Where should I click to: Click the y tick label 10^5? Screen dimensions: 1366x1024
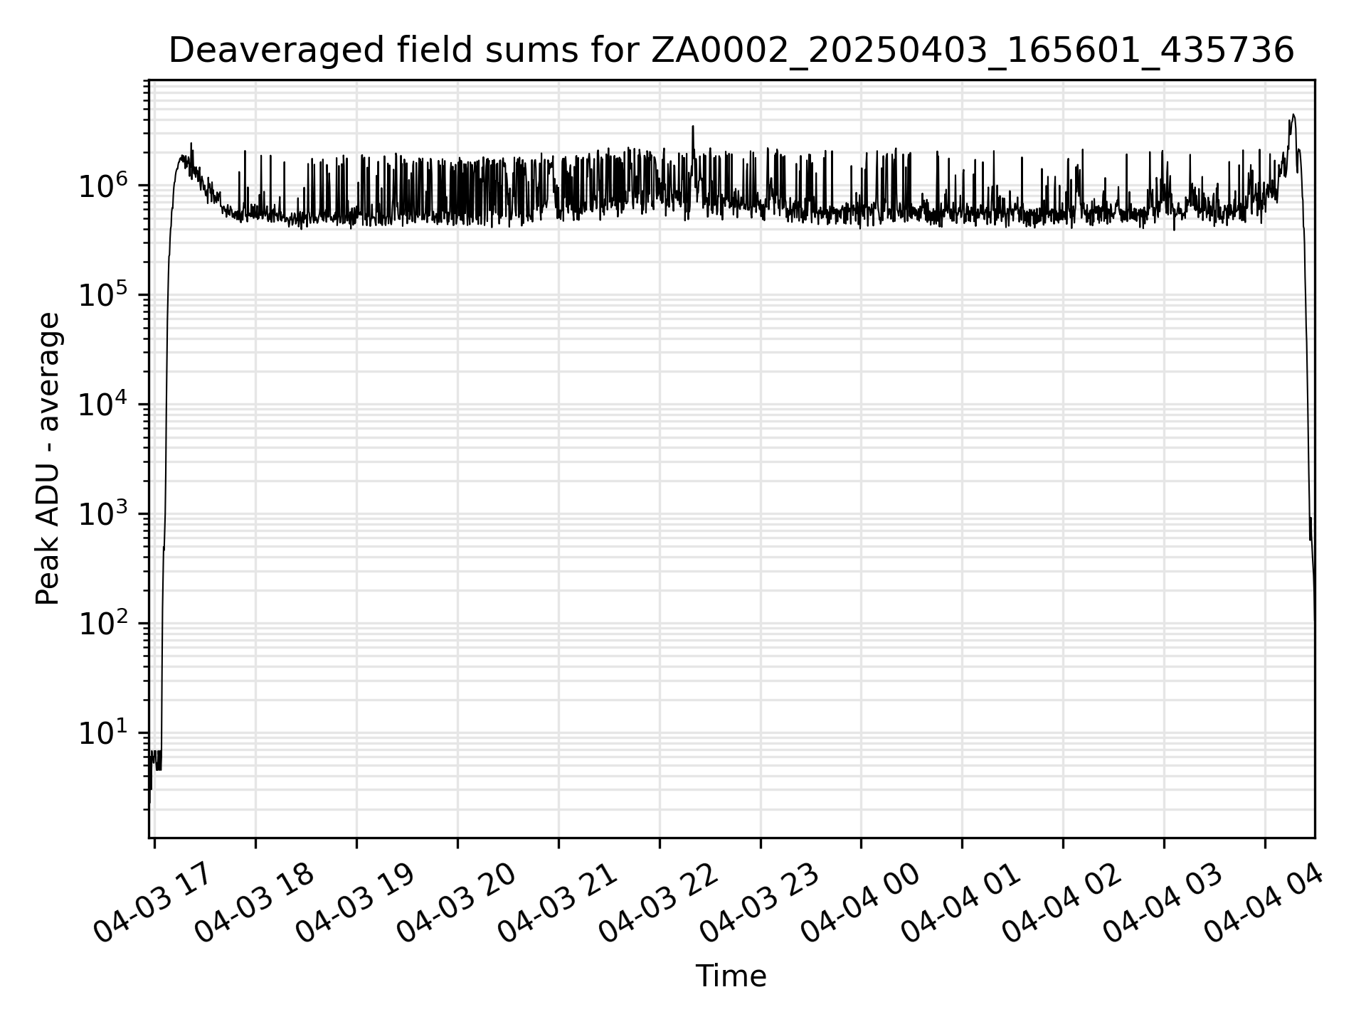105,294
